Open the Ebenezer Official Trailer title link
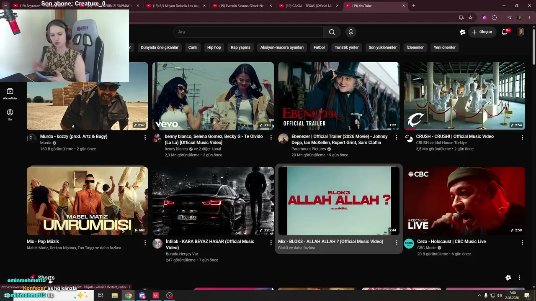The image size is (536, 301). [x=340, y=140]
